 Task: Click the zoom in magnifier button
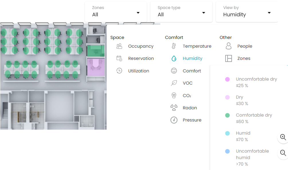click(x=283, y=137)
